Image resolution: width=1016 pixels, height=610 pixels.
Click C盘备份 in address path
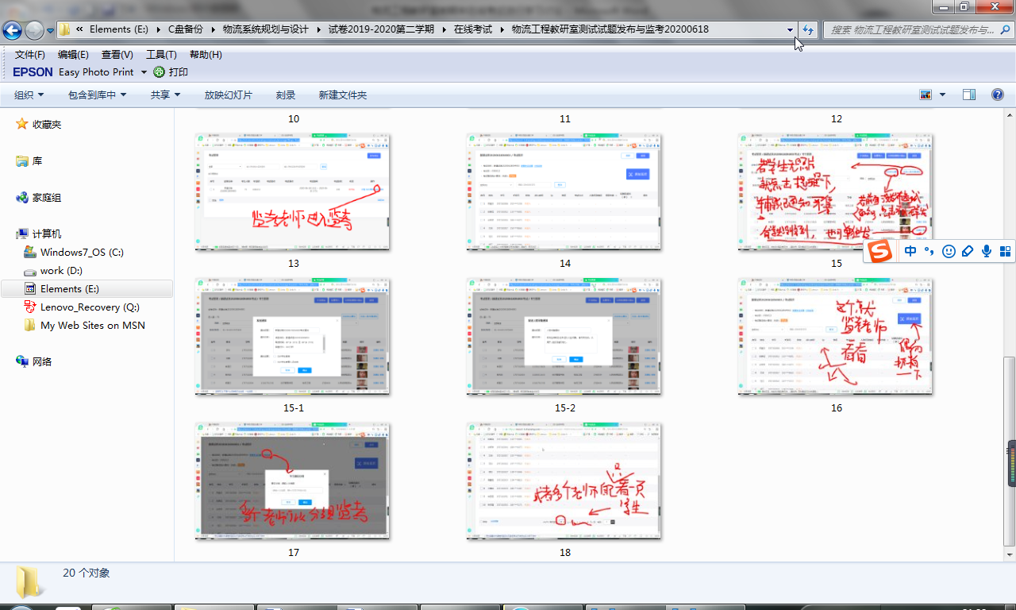[x=186, y=29]
